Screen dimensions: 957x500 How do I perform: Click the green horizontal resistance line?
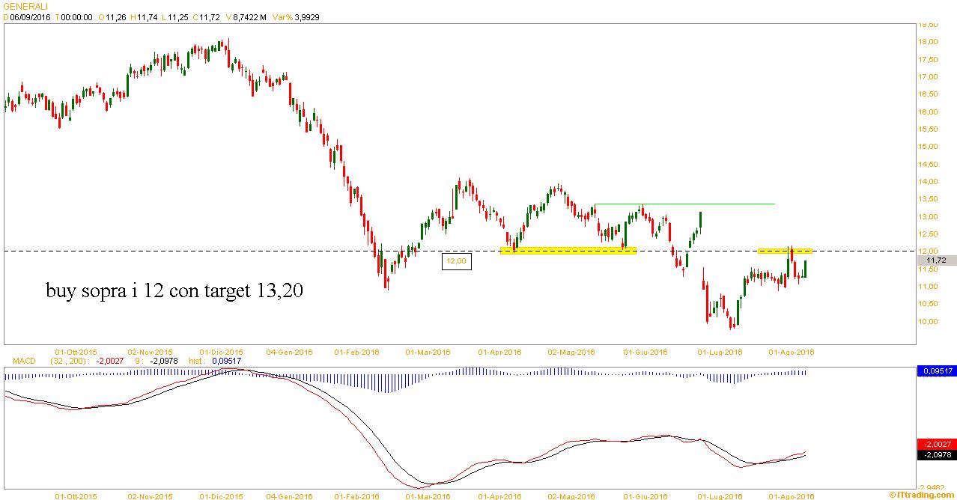pos(684,204)
